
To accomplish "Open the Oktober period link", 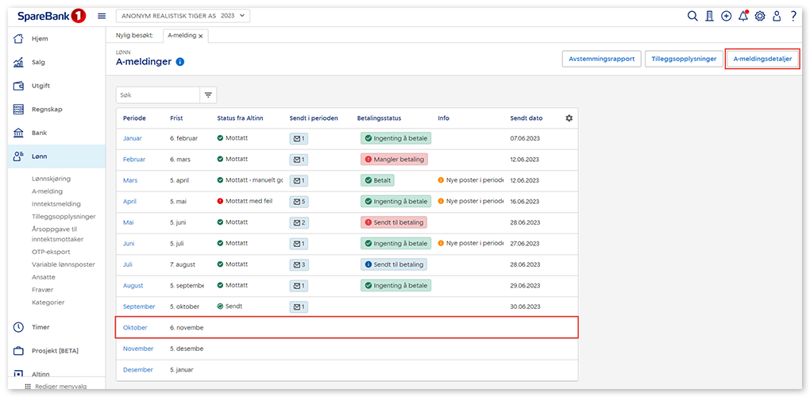I will (136, 327).
